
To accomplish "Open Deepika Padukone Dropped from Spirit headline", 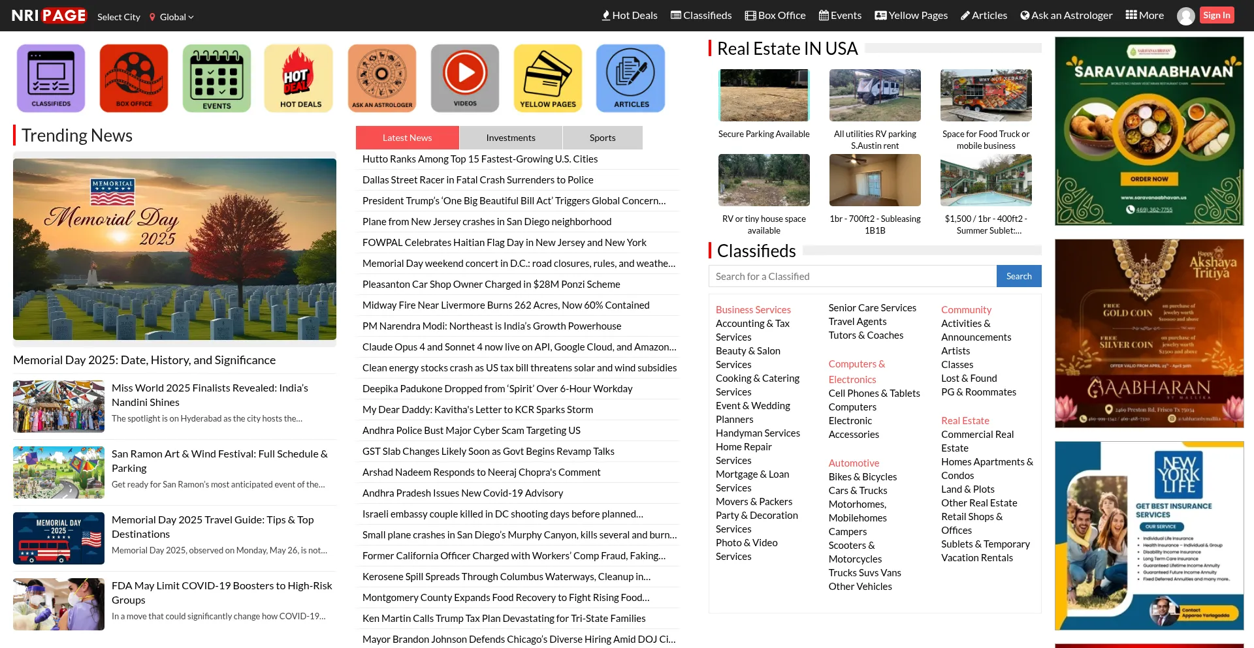I will (498, 388).
